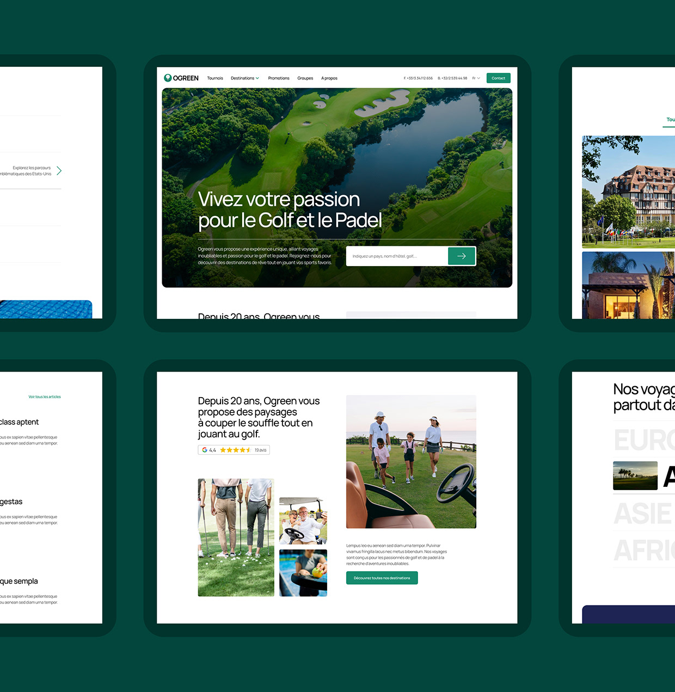Click the "Indiquez un pays, nom d'hôtel, golf..." search field
This screenshot has height=692, width=675.
(397, 256)
